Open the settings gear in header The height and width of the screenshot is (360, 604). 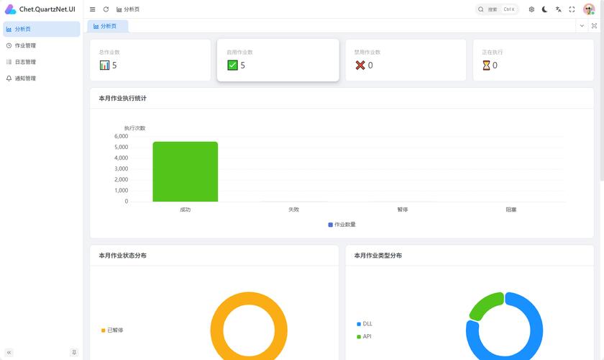(531, 9)
